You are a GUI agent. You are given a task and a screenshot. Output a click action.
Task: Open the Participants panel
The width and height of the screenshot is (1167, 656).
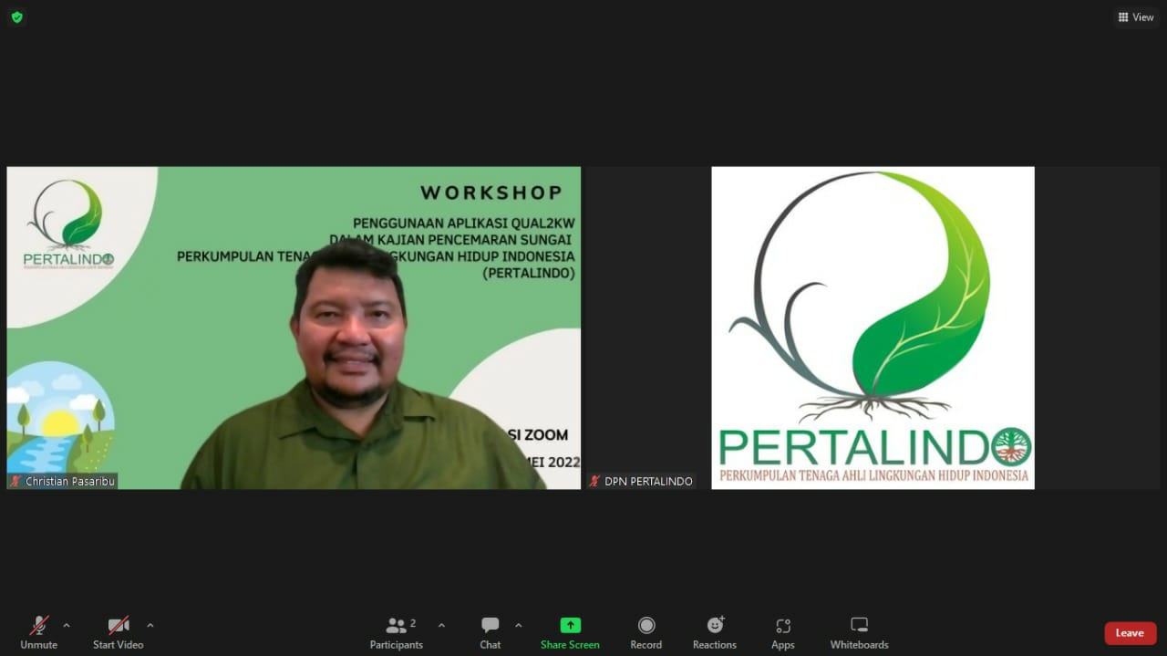tap(396, 631)
